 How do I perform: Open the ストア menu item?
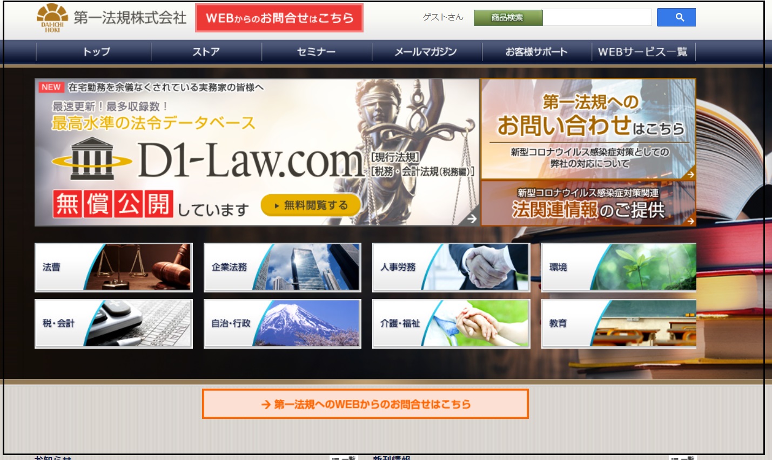click(206, 52)
